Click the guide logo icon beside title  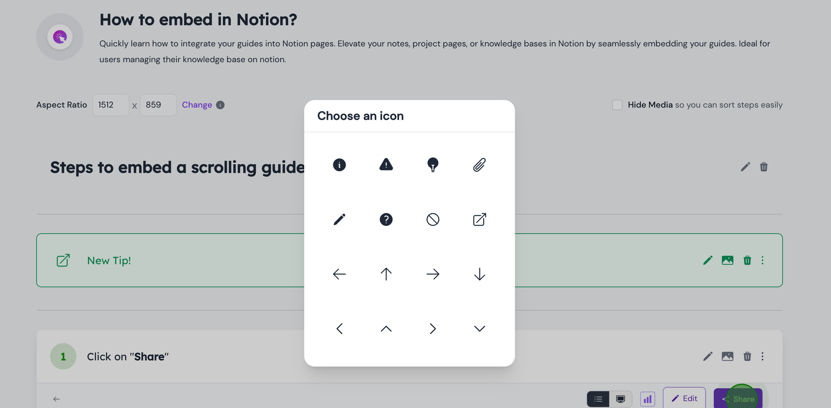click(60, 37)
